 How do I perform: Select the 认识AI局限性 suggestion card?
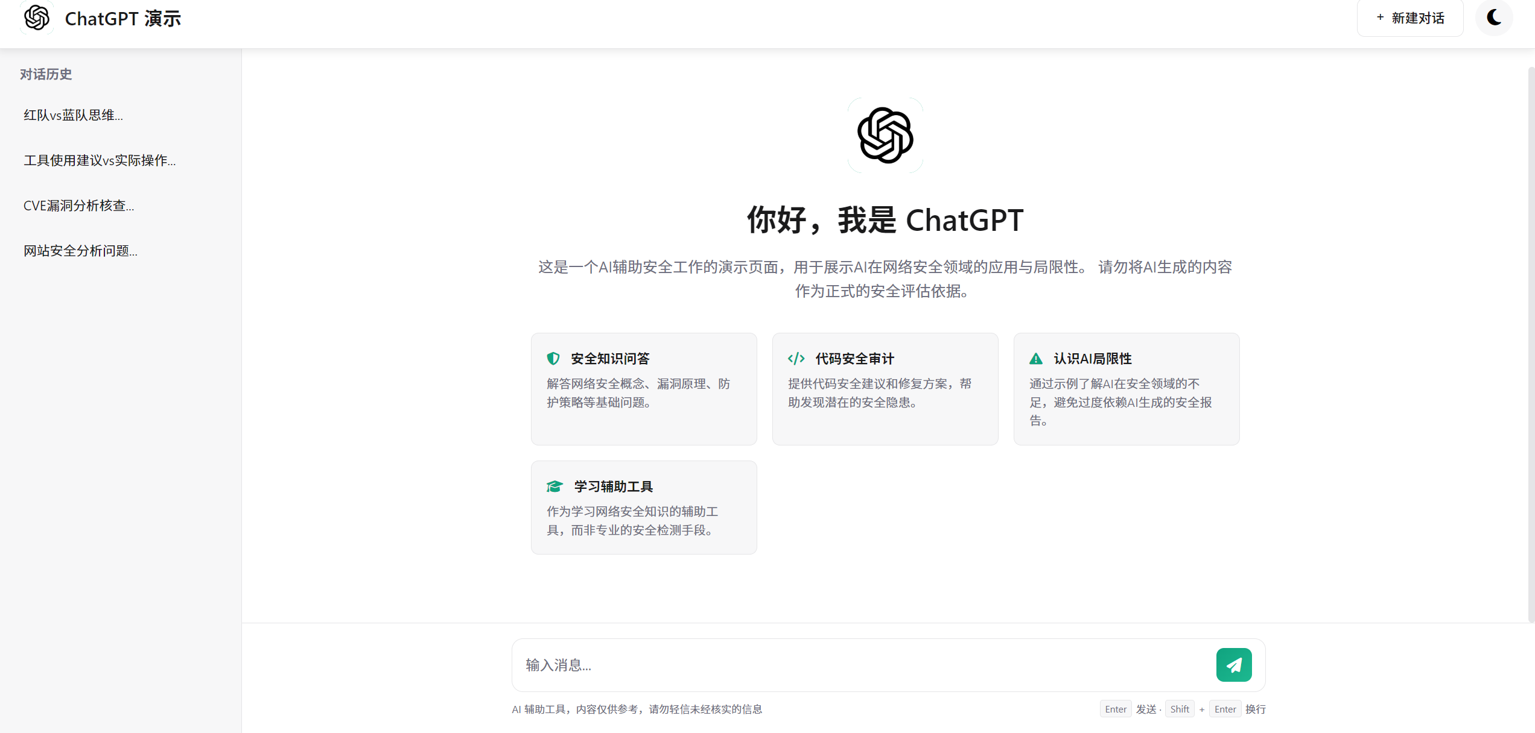[1127, 389]
